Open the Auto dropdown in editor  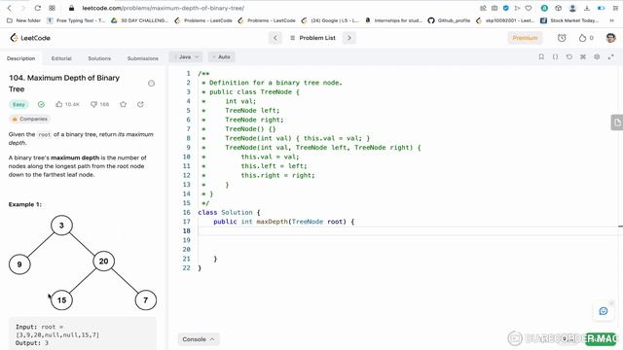(222, 57)
